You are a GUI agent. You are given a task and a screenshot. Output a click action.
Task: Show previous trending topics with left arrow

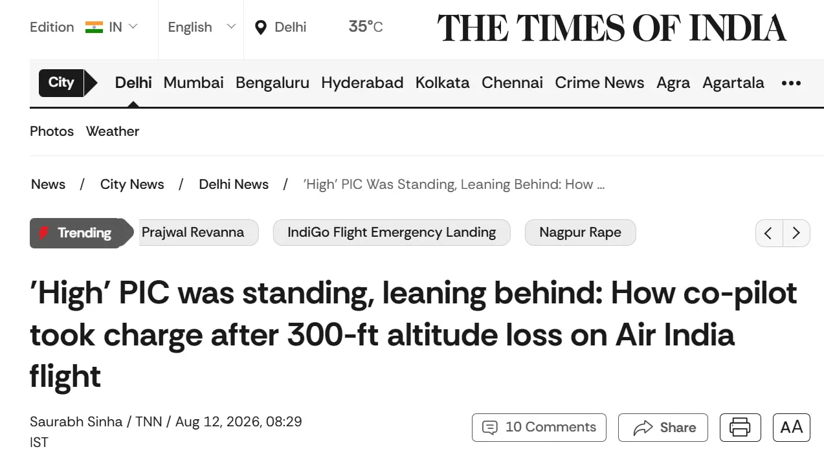pyautogui.click(x=769, y=233)
